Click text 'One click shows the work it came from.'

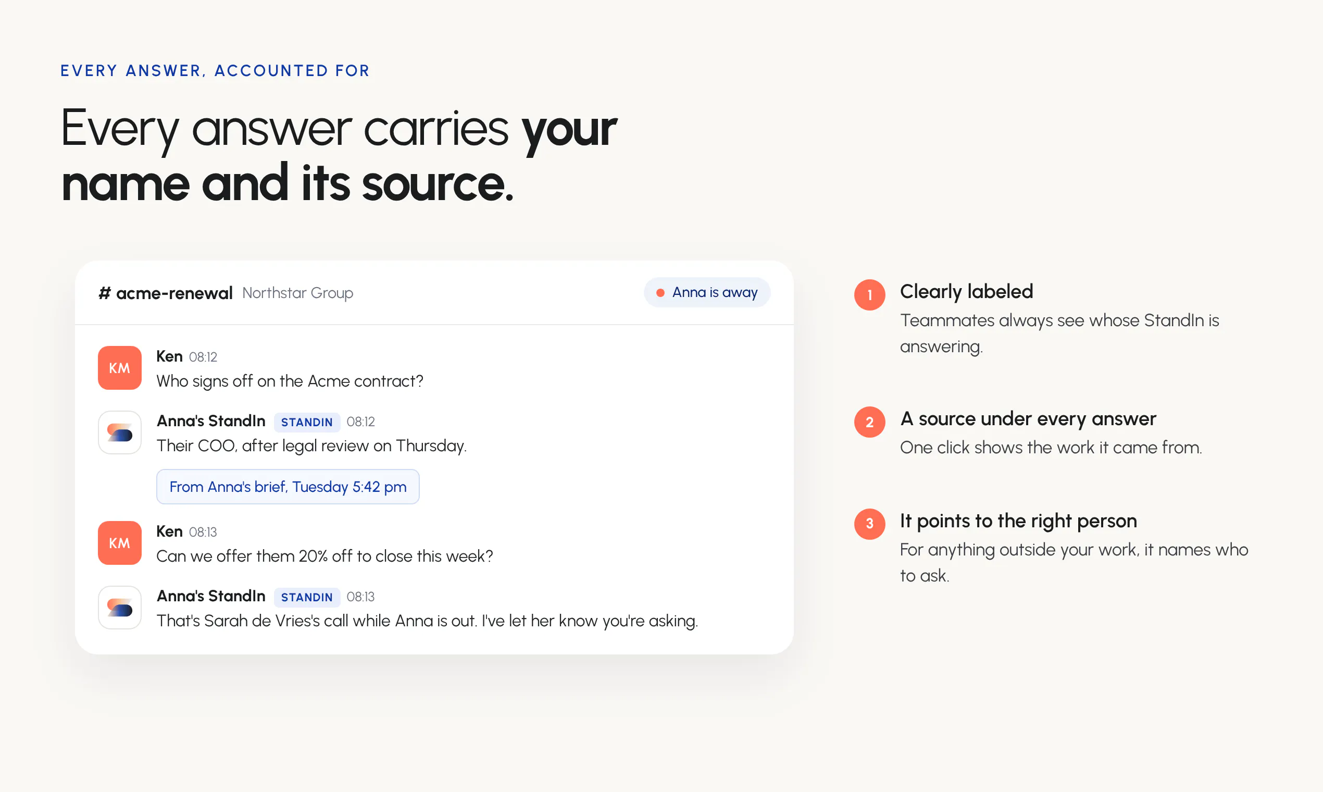1051,447
